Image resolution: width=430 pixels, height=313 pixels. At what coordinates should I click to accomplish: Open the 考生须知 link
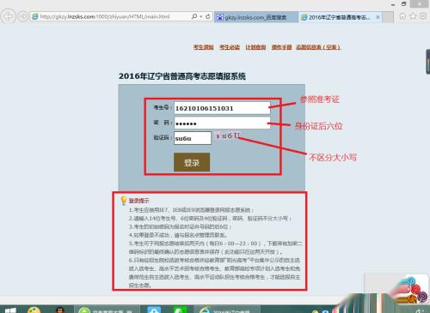(203, 47)
